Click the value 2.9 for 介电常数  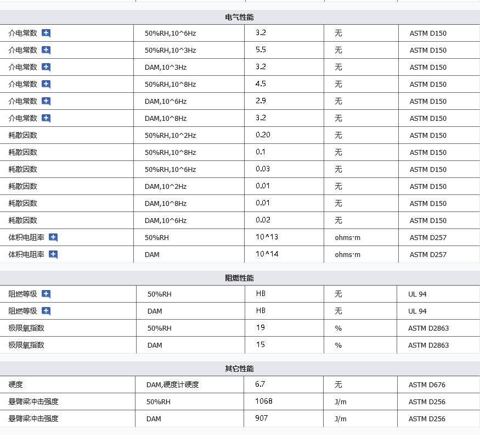[261, 101]
